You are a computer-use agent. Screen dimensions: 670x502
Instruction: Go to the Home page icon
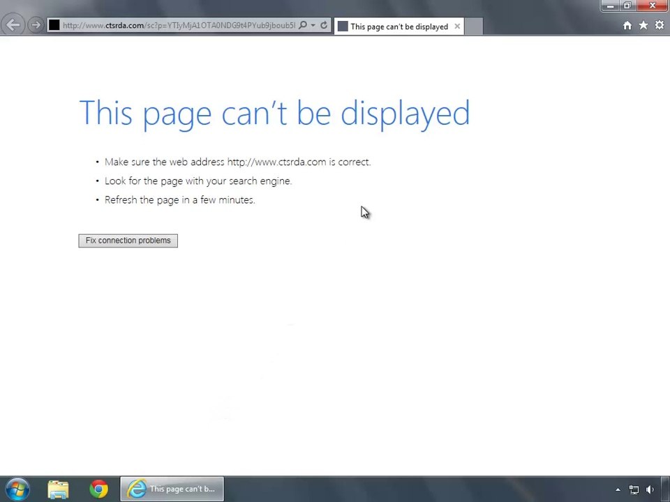pyautogui.click(x=627, y=26)
